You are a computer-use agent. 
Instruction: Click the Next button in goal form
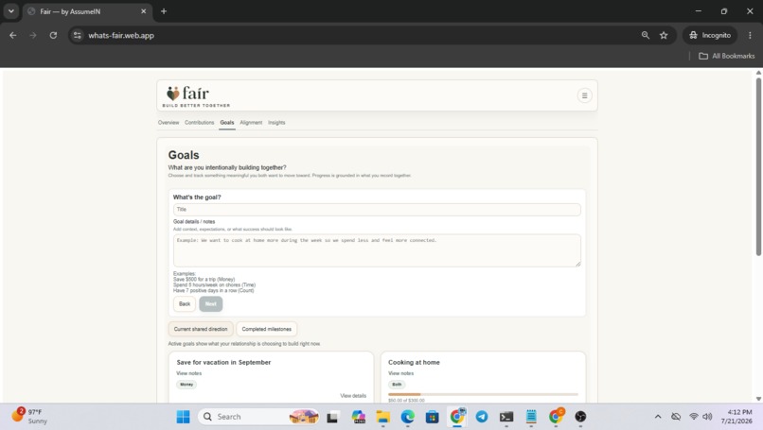pyautogui.click(x=211, y=304)
